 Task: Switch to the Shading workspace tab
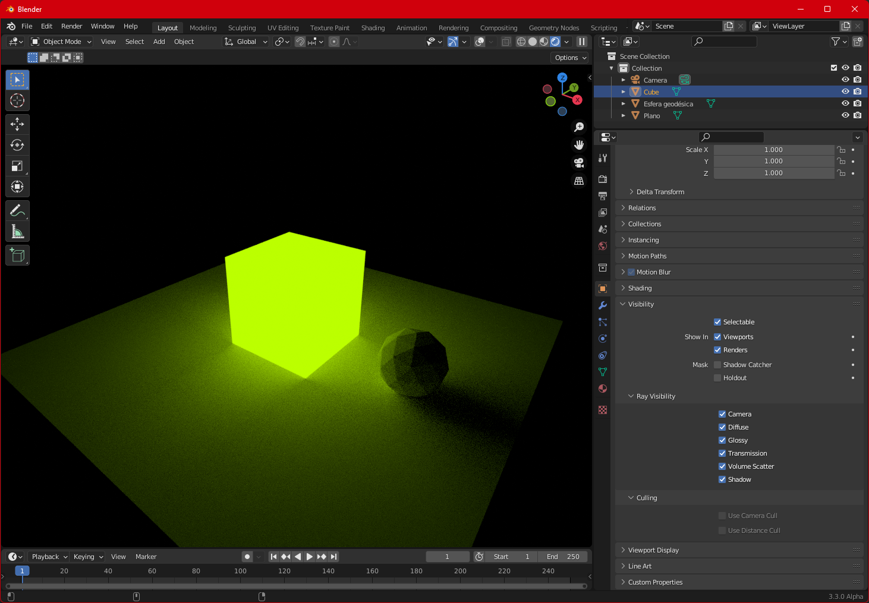tap(373, 28)
